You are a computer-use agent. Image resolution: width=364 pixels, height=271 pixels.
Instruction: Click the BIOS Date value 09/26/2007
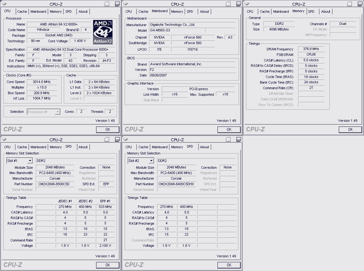coord(192,75)
